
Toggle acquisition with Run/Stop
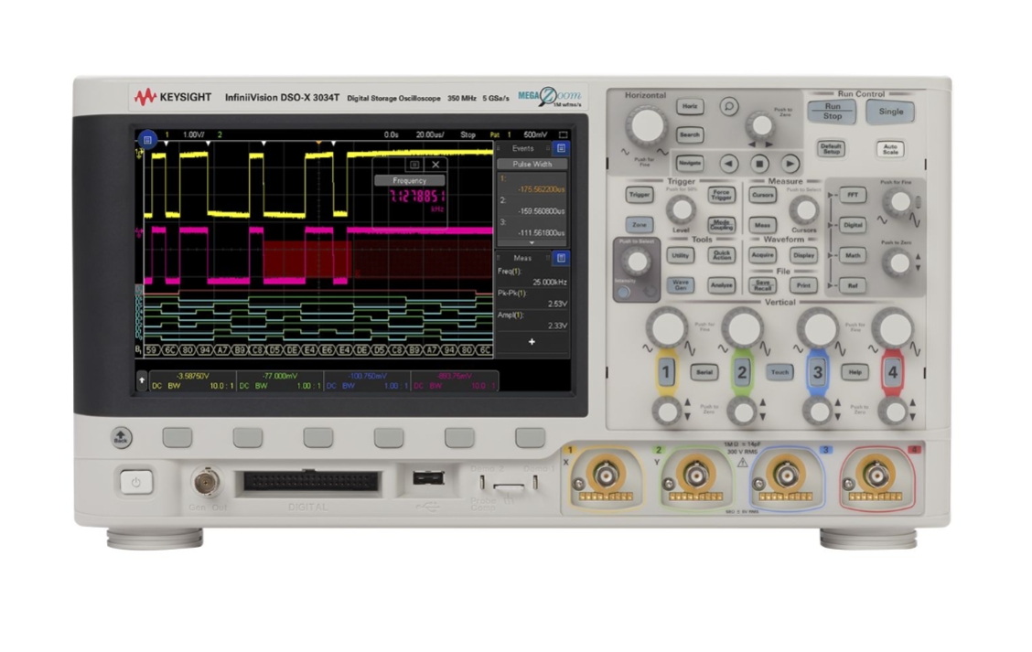[x=831, y=112]
